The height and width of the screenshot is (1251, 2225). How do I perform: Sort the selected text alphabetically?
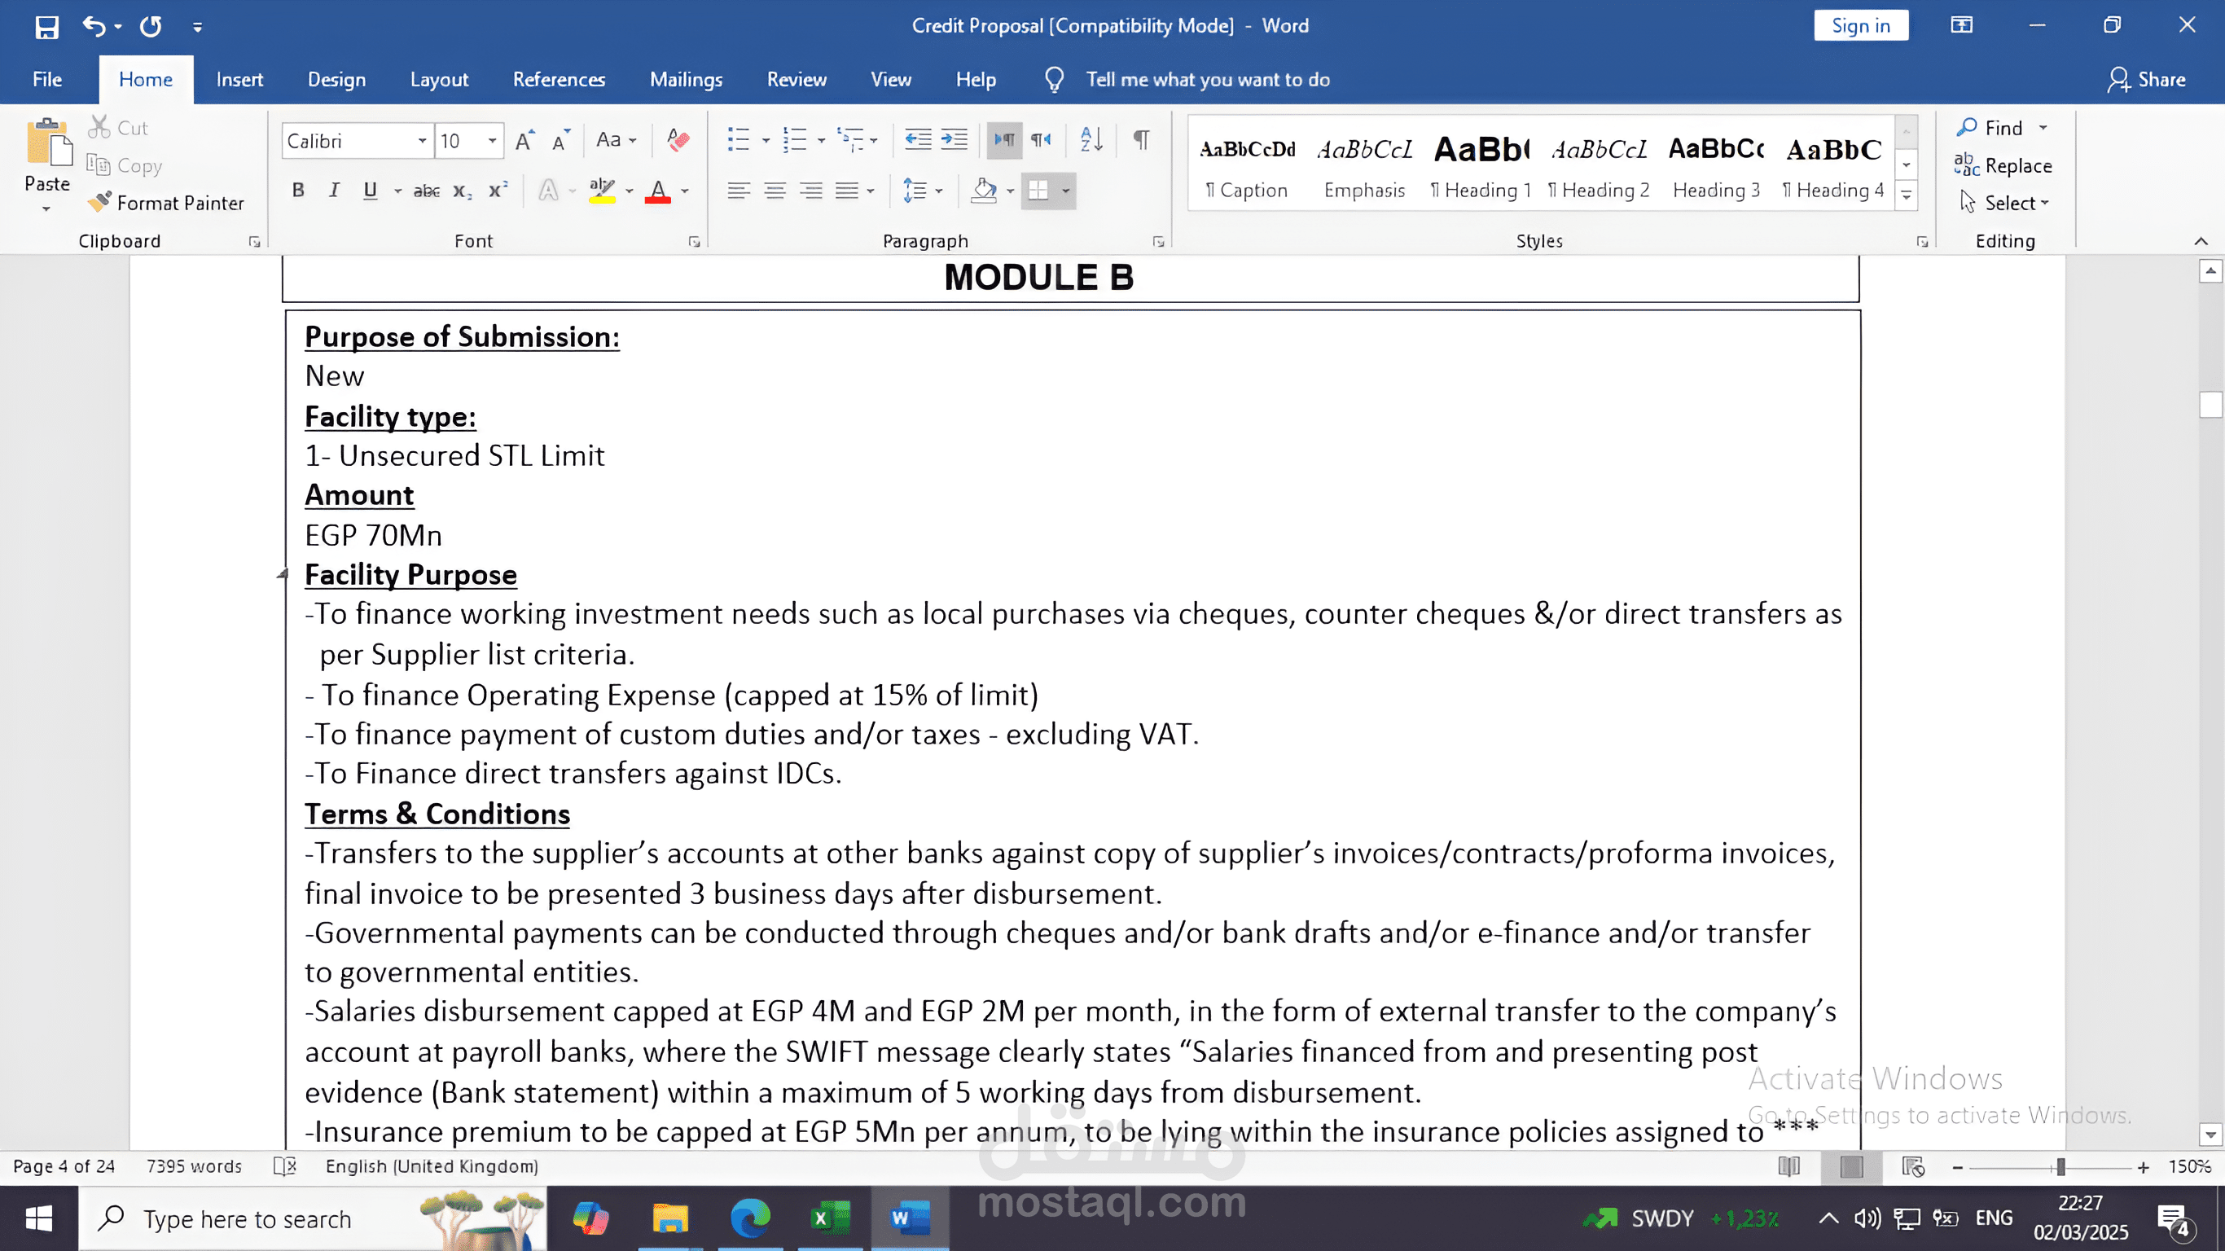click(1091, 140)
